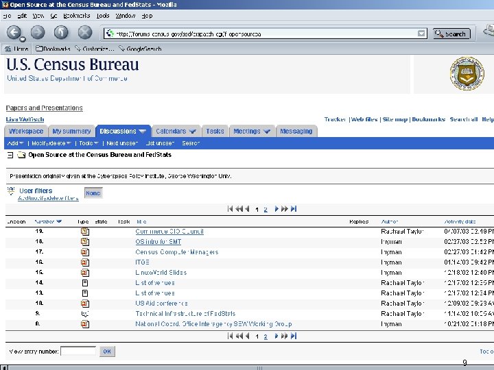Stop loading using the Stop icon
494x370 pixels.
(85, 32)
